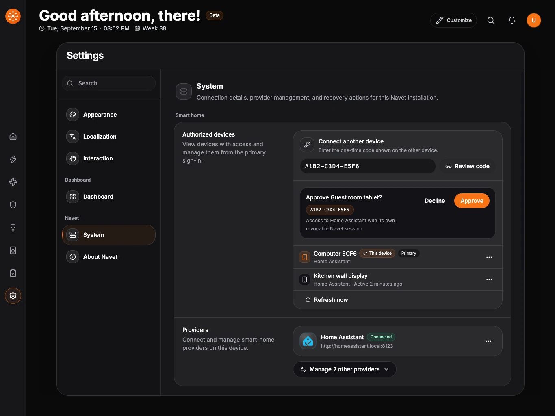The height and width of the screenshot is (416, 555).
Task: Click the Connected status badge
Action: 381,337
